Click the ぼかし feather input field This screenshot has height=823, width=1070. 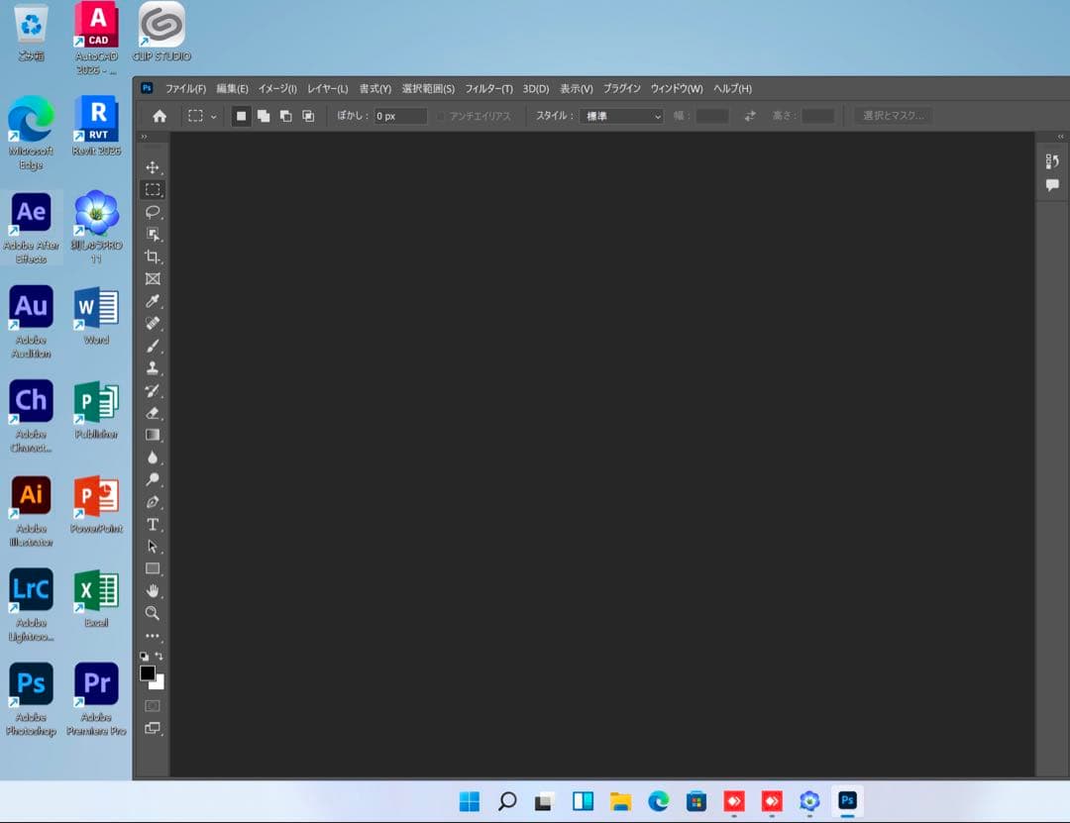pos(400,116)
